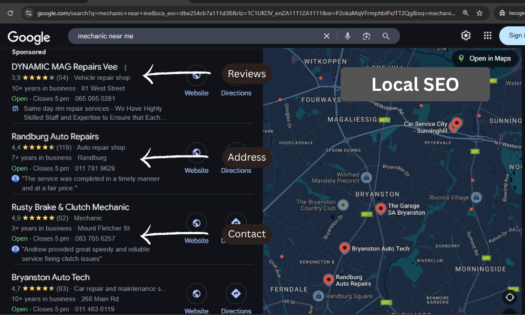
Task: Open DYNAMIC MAG Repairs Vee listing title
Action: 65,67
